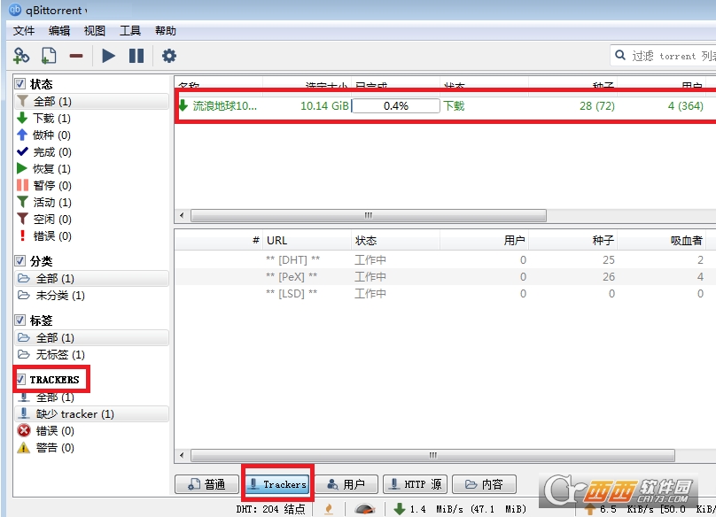
Task: Sort trackers by the 吸血者 column header
Action: 662,241
